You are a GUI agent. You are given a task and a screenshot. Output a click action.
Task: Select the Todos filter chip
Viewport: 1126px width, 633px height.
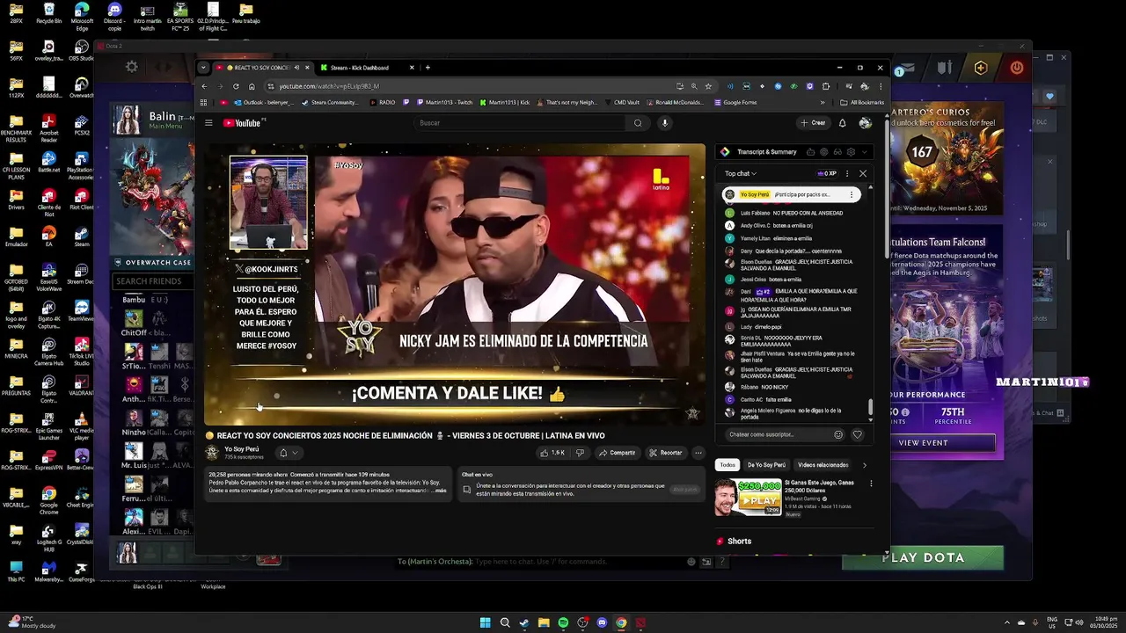coord(728,465)
